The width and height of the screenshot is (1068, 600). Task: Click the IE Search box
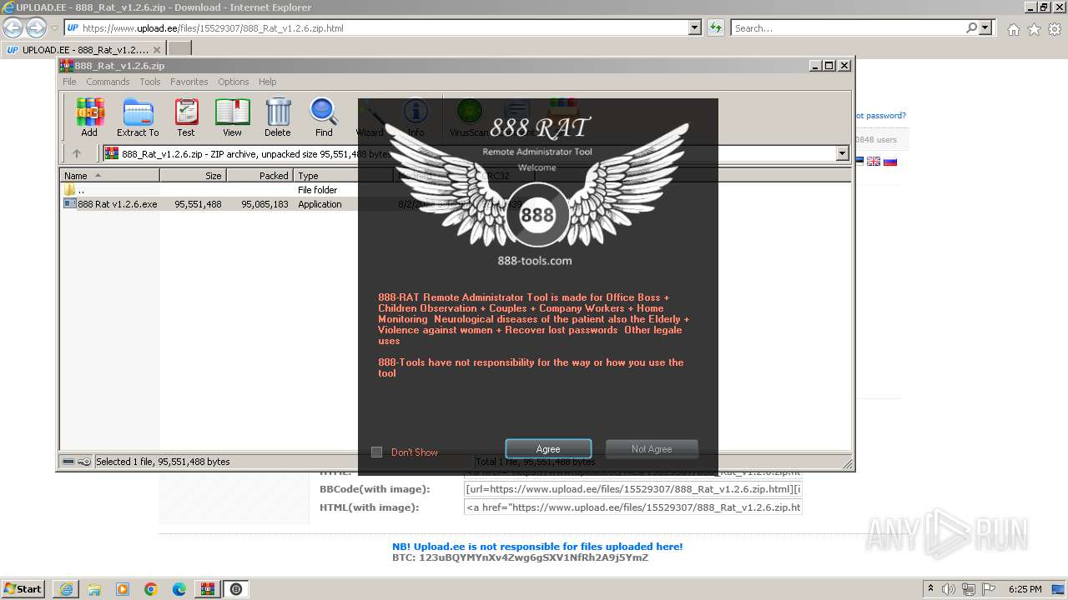(847, 28)
